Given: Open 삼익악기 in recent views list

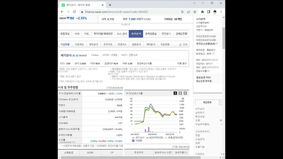Looking at the screenshot, I should (200, 113).
